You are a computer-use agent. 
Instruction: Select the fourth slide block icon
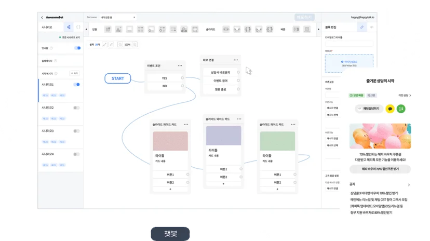[259, 29]
